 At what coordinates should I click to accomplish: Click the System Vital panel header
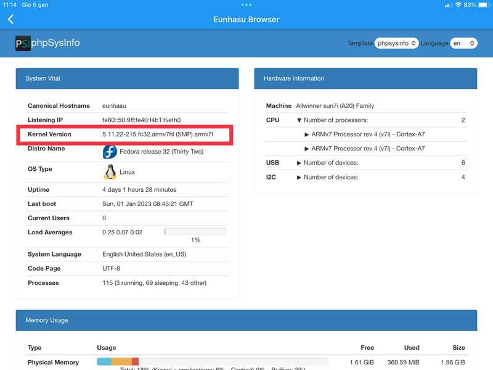click(x=127, y=78)
